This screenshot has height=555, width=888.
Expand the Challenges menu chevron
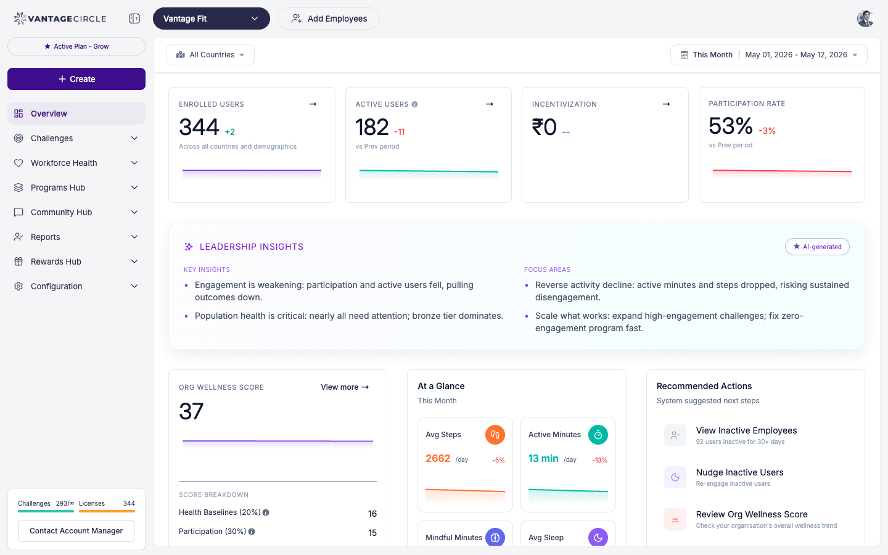tap(134, 138)
